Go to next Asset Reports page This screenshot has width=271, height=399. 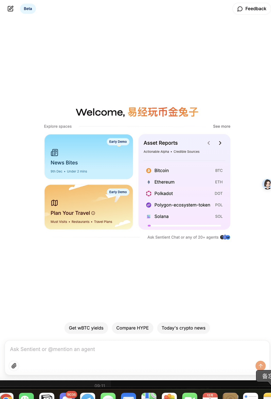coord(220,143)
